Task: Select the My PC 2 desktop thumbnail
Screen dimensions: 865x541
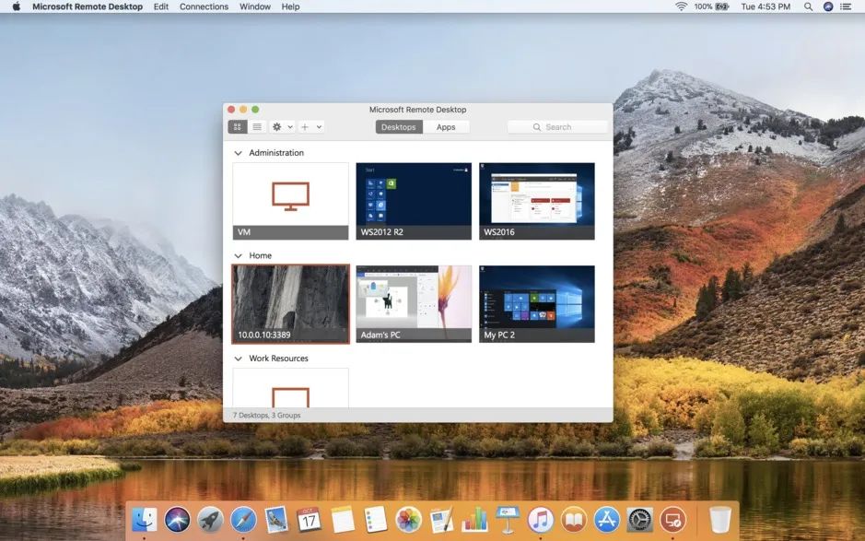Action: 537,304
